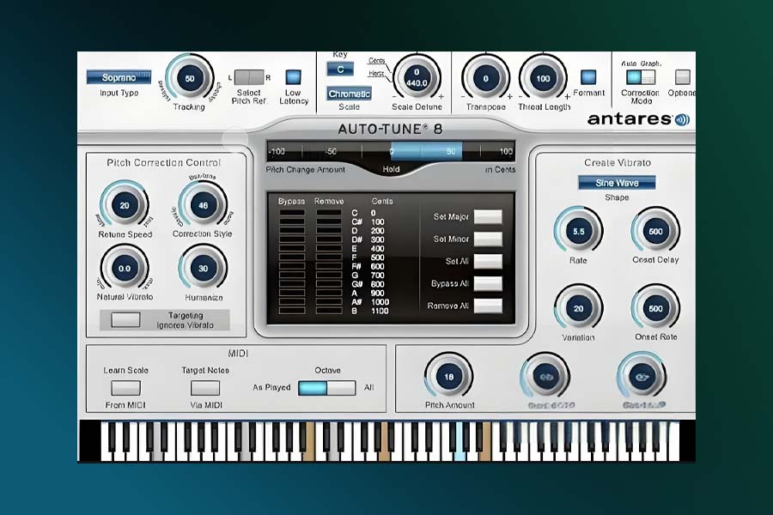Click the 'Hertz' label beside Scale Detune
Viewport: 773px width, 515px height.
click(x=376, y=74)
